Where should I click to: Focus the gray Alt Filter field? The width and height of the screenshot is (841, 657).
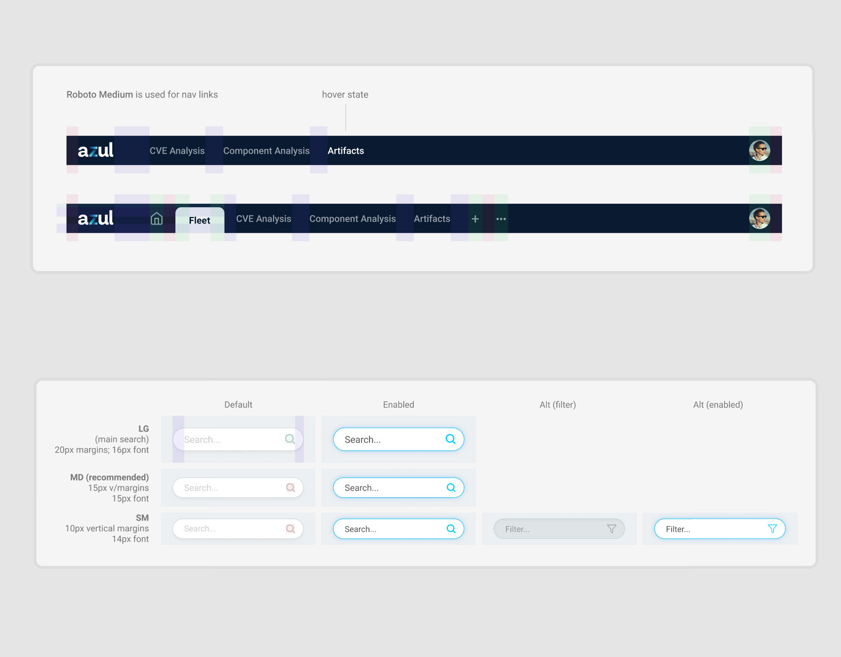(559, 529)
